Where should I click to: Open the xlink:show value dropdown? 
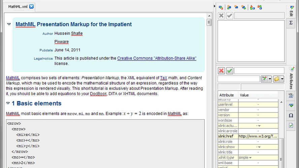259,147
